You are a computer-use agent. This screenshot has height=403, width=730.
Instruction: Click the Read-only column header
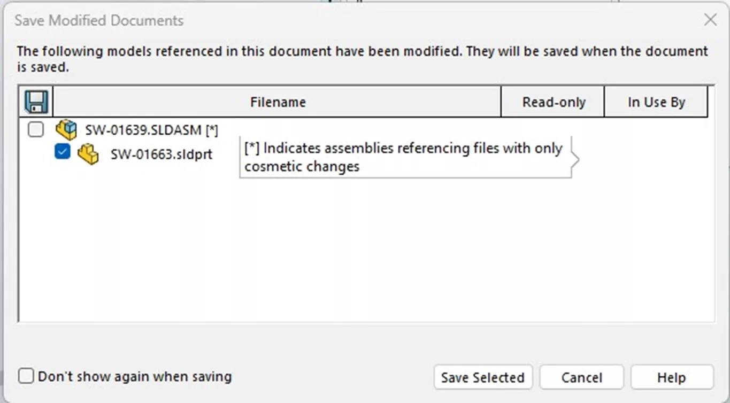point(552,102)
